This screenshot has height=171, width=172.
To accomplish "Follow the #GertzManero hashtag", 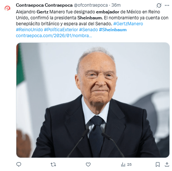I will (x=128, y=24).
